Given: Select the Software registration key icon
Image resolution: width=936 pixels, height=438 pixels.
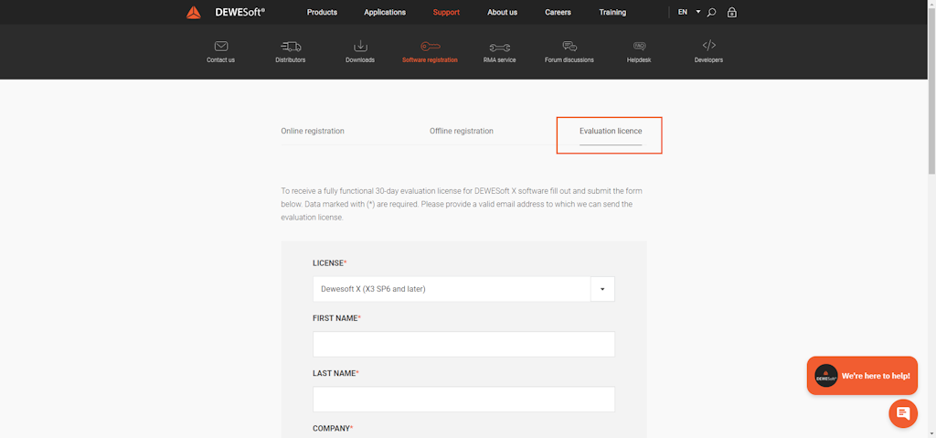Looking at the screenshot, I should [x=430, y=46].
